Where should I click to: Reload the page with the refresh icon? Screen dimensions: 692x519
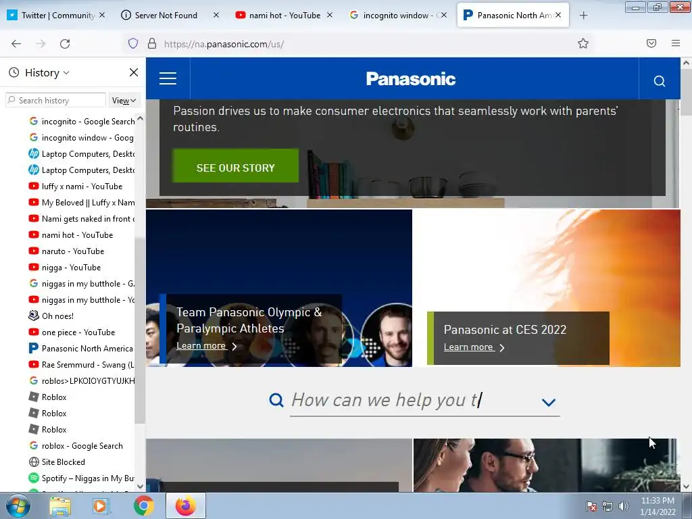pos(65,43)
